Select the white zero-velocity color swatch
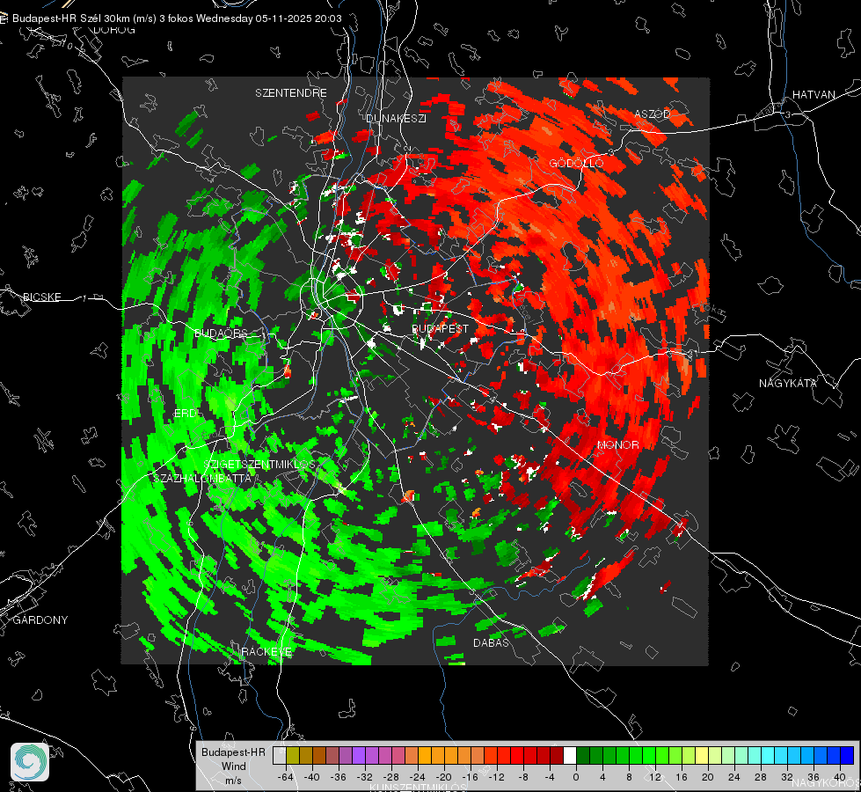Screen dimensions: 861x792 tap(570, 755)
